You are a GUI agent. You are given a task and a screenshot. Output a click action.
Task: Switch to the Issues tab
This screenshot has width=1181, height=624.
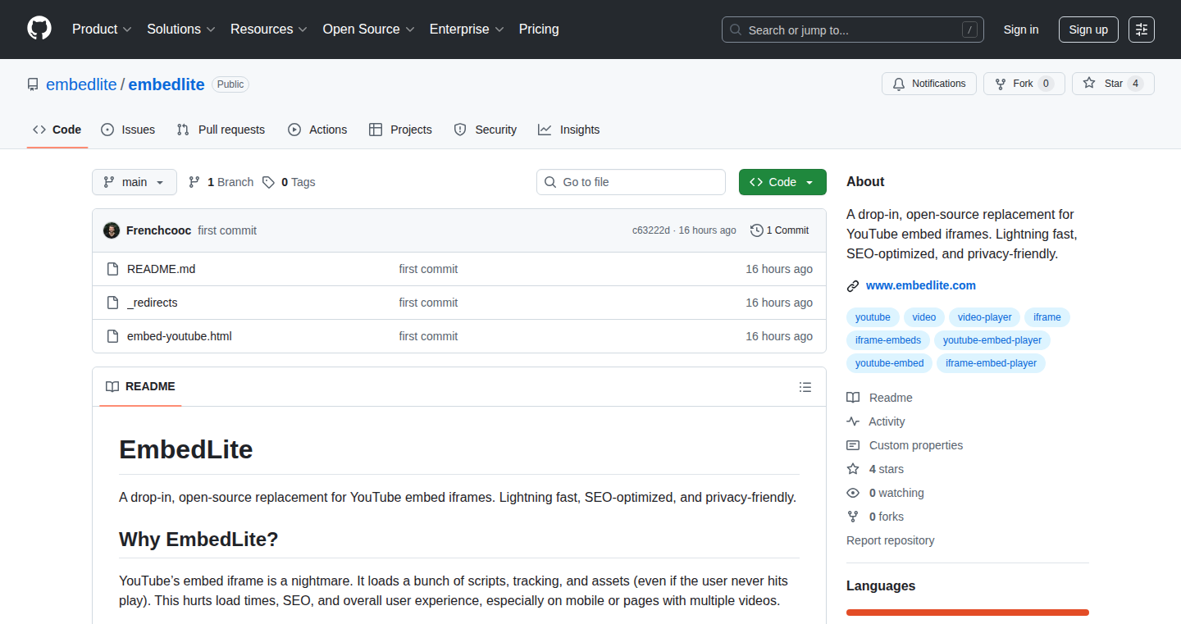tap(128, 130)
